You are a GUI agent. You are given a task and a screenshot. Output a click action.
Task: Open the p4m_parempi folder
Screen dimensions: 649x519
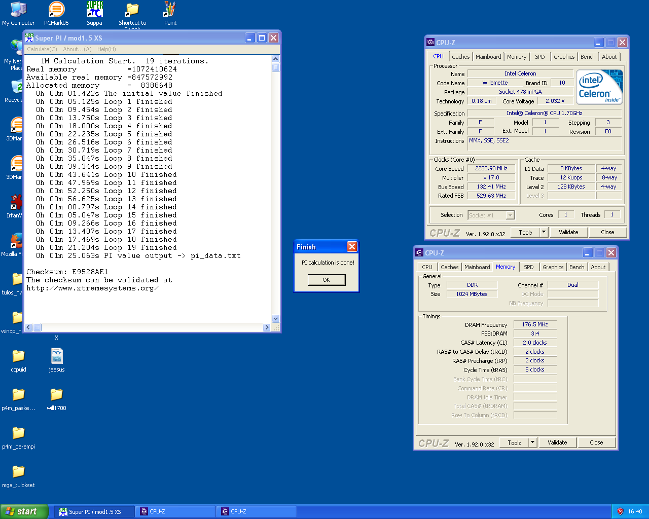tap(18, 437)
